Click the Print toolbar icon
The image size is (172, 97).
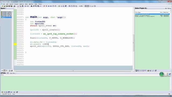[14, 6]
